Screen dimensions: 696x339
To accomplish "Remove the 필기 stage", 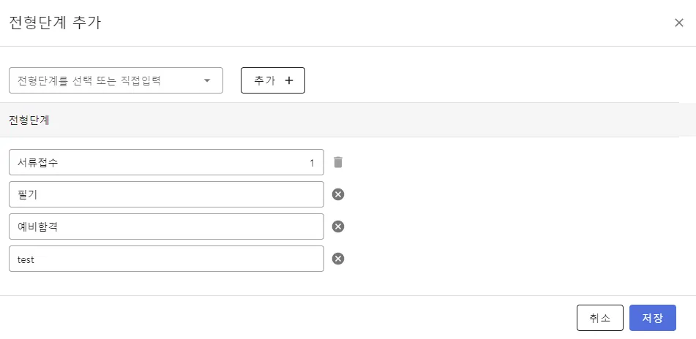I will coord(338,194).
